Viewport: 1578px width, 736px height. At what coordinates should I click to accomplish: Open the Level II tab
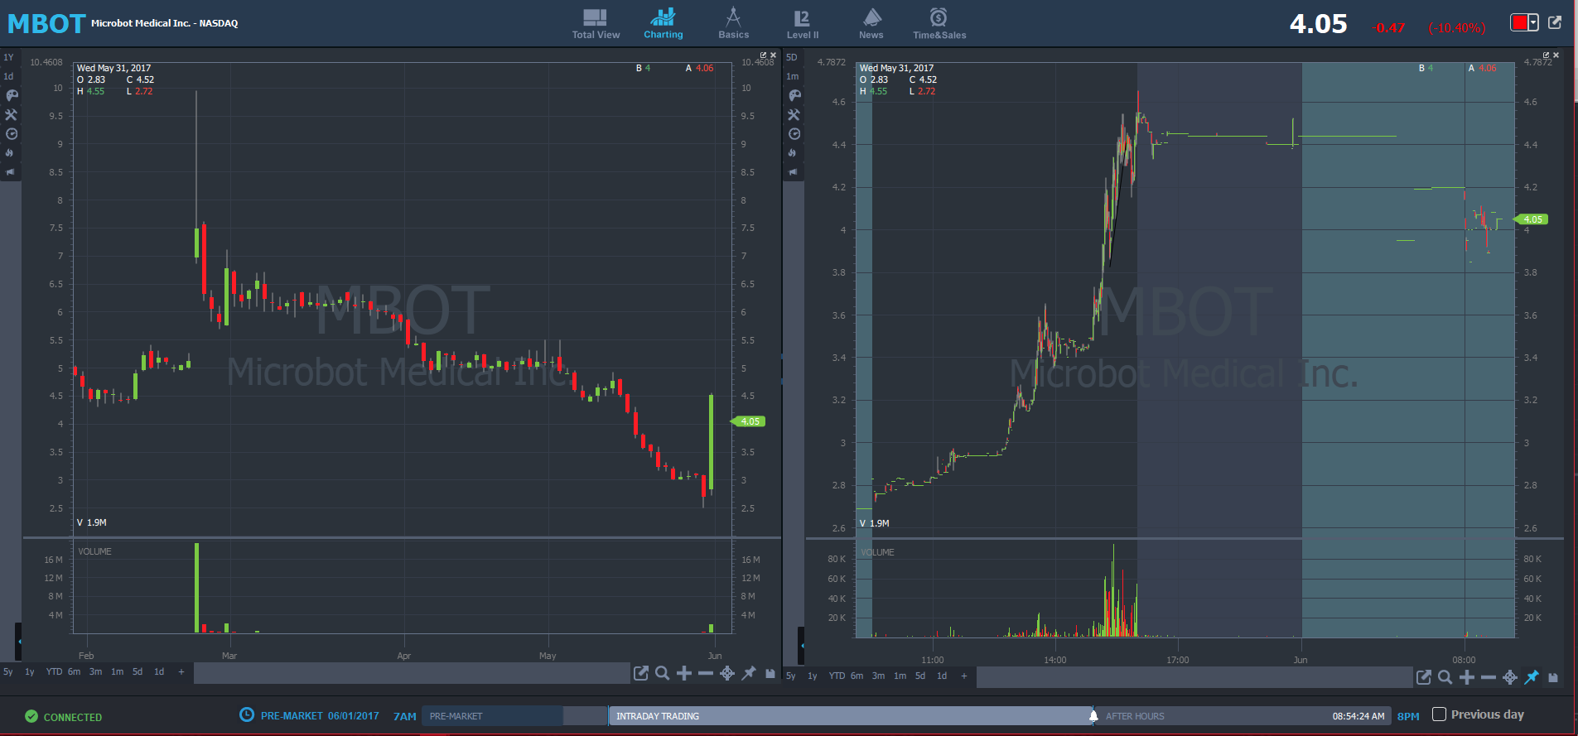pyautogui.click(x=802, y=23)
